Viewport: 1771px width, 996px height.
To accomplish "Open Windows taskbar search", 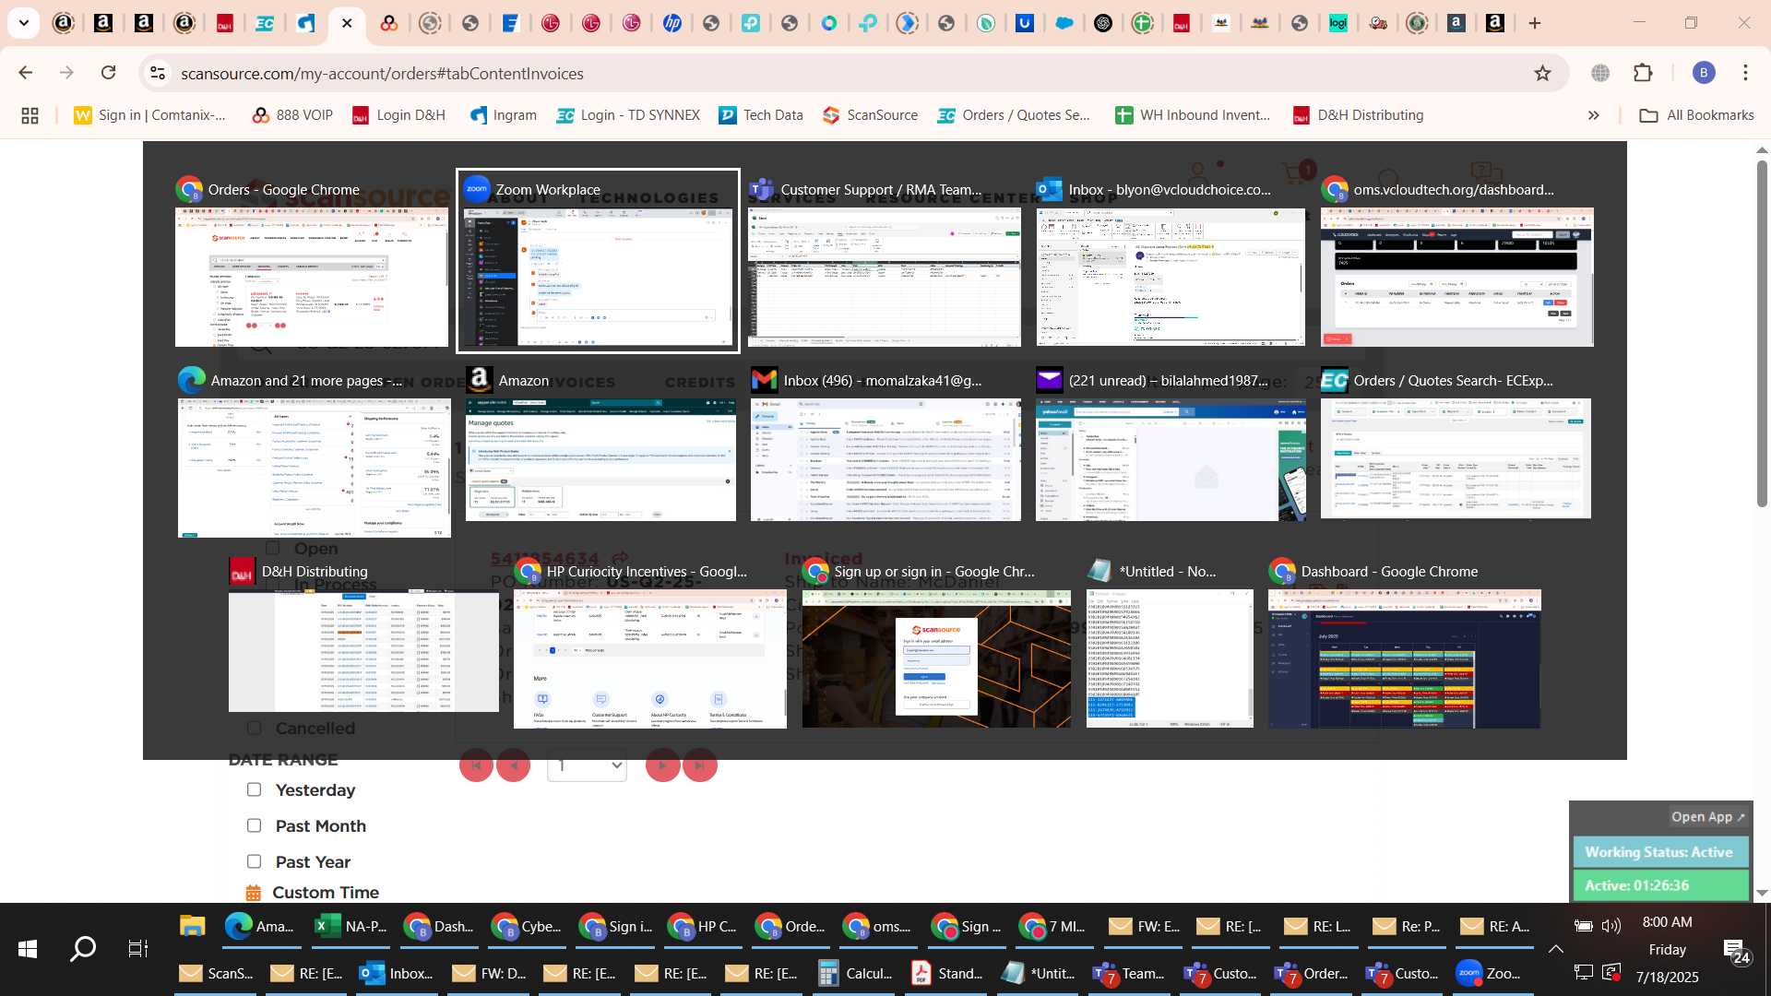I will (x=83, y=948).
